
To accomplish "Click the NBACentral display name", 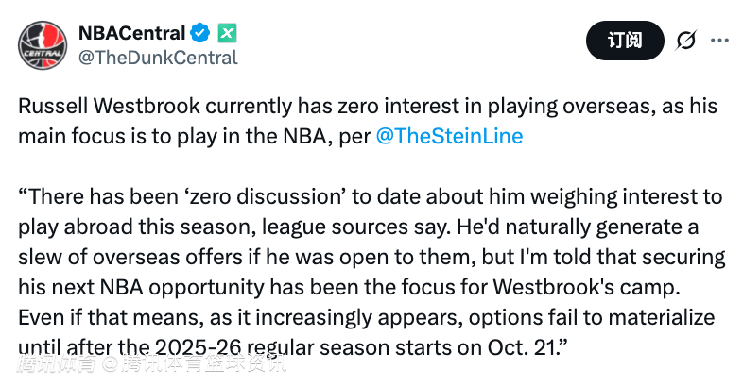I will click(130, 34).
